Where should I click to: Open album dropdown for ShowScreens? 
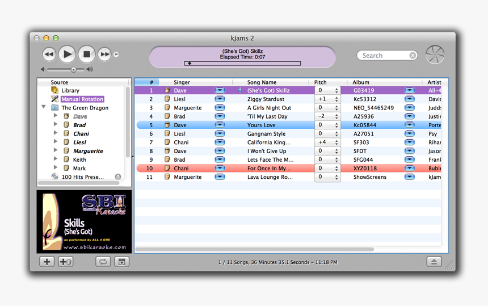click(x=409, y=177)
